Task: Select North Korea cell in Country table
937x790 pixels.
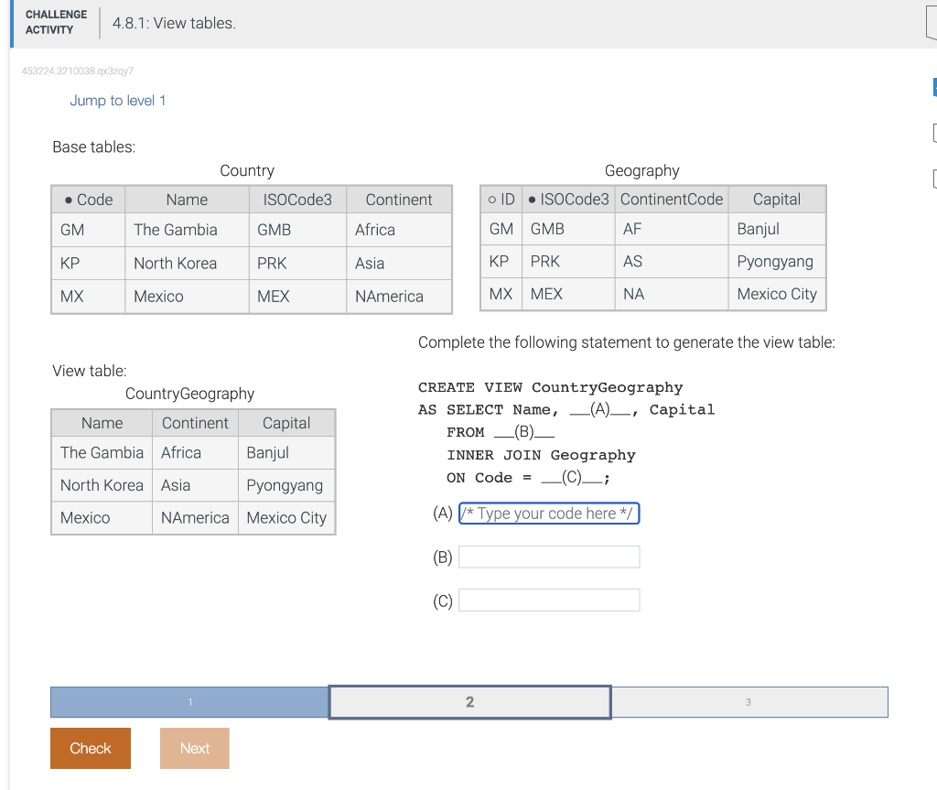Action: click(187, 263)
